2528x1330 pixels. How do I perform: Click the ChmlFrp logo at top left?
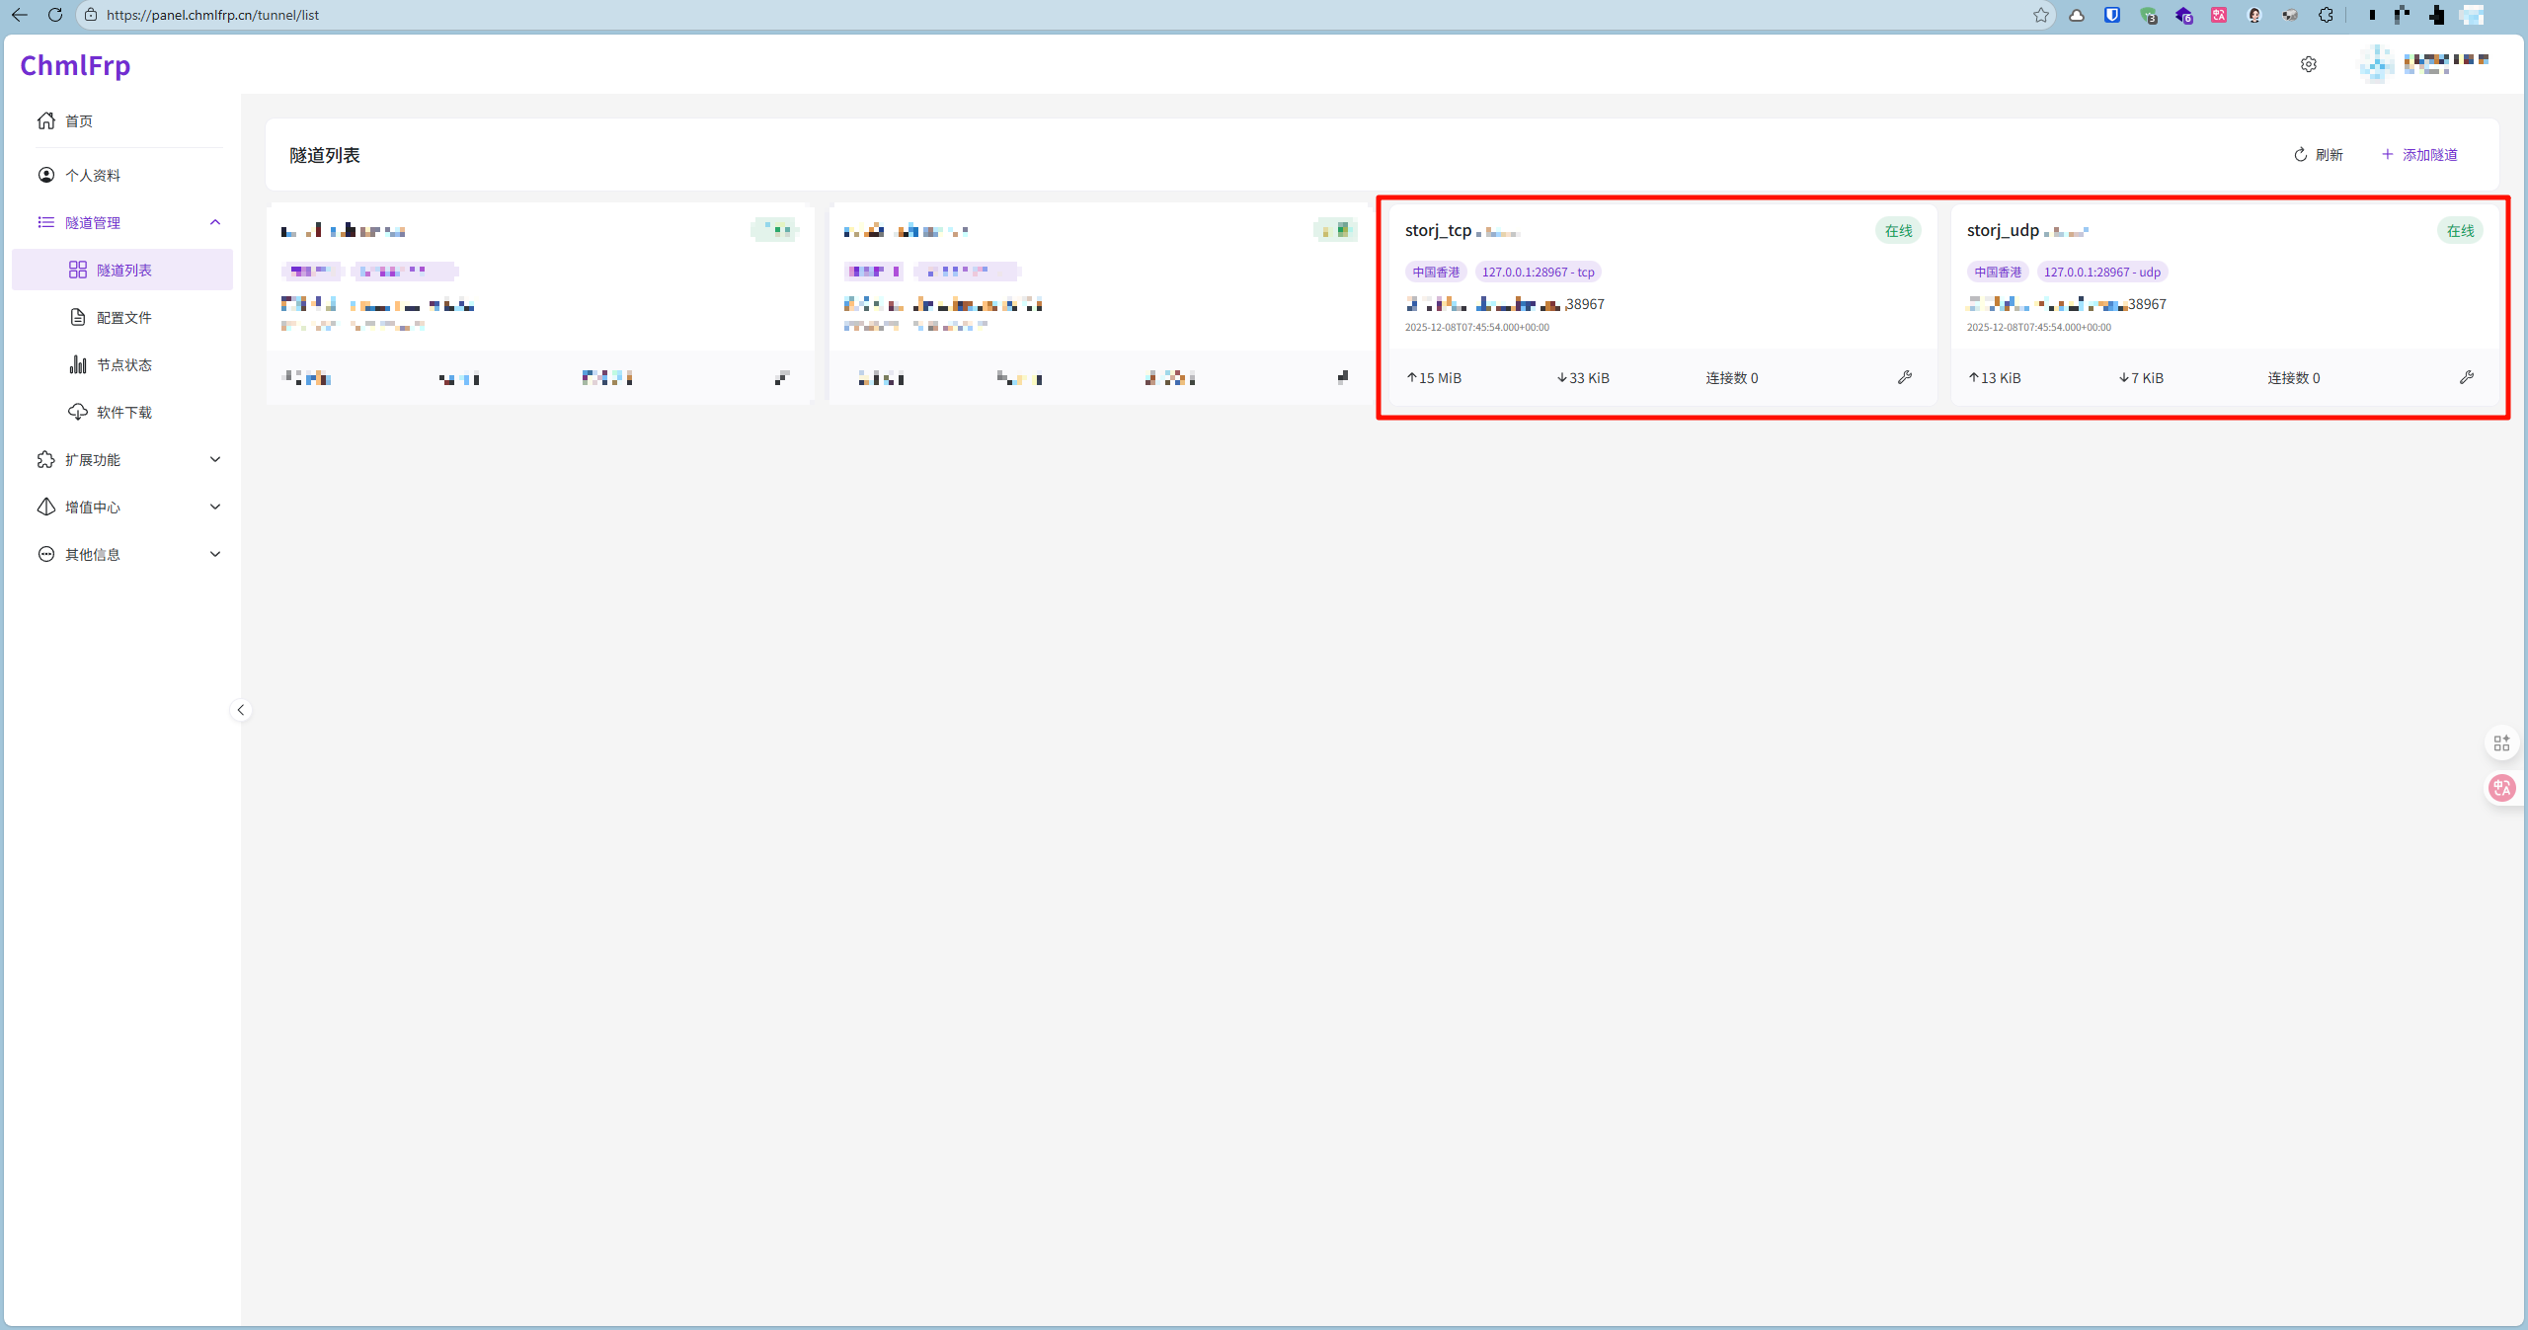[x=74, y=65]
